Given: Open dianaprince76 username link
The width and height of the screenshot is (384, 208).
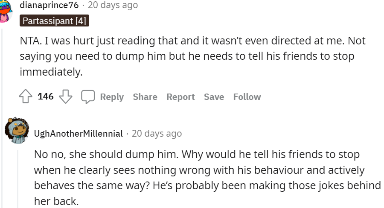Looking at the screenshot, I should (49, 5).
